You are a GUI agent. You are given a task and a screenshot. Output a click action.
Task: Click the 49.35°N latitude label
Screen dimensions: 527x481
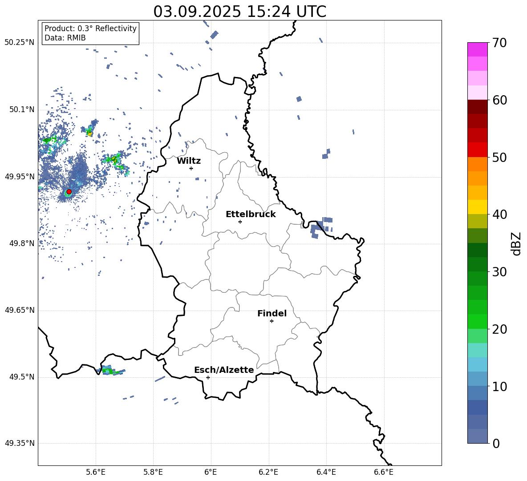click(x=20, y=443)
